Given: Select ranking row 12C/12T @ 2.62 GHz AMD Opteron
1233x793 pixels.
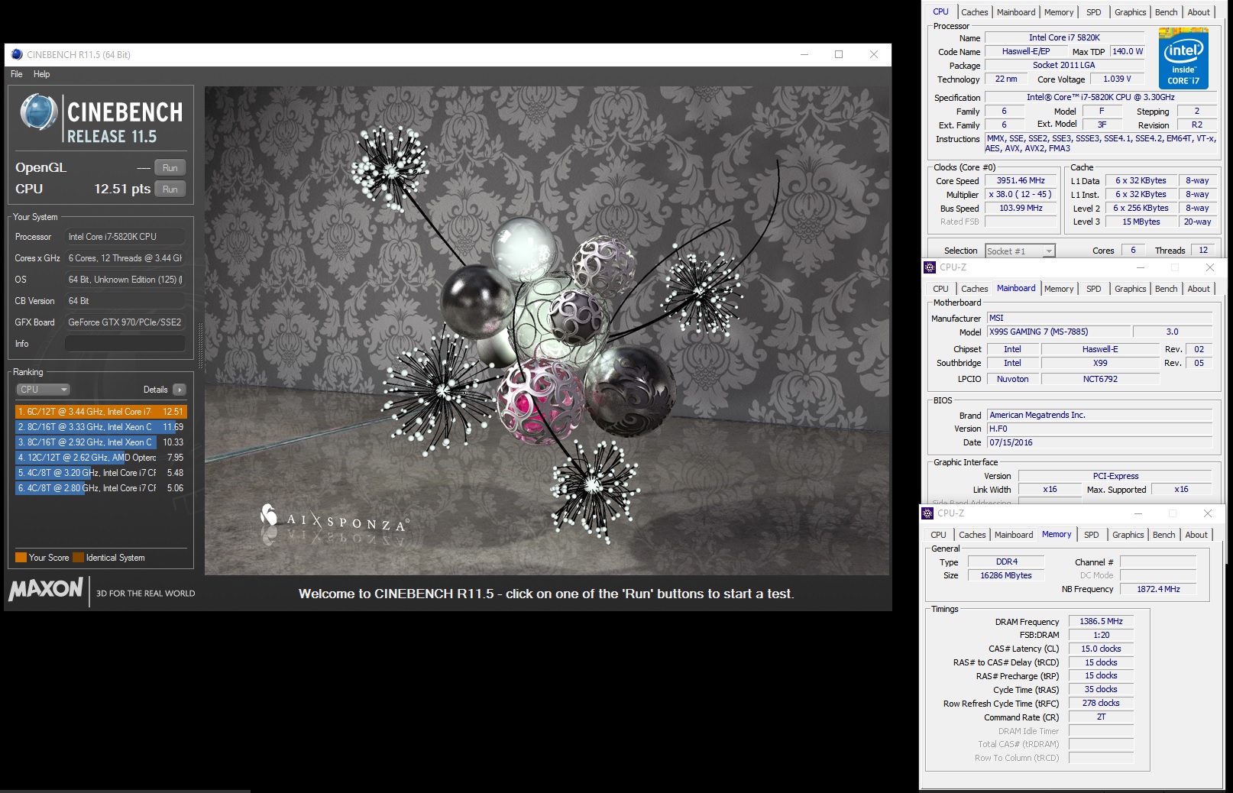Looking at the screenshot, I should click(101, 458).
